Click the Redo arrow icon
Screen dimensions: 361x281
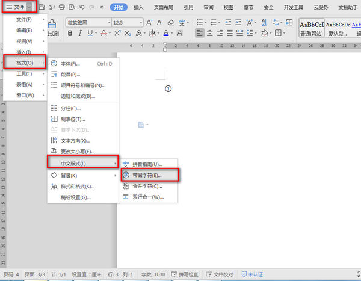pyautogui.click(x=91, y=7)
